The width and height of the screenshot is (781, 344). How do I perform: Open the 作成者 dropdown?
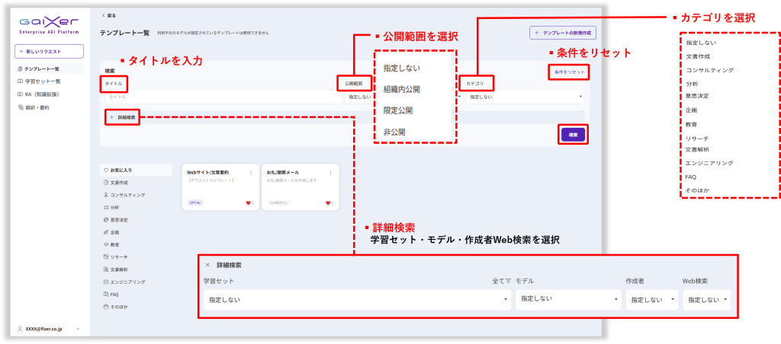click(651, 300)
